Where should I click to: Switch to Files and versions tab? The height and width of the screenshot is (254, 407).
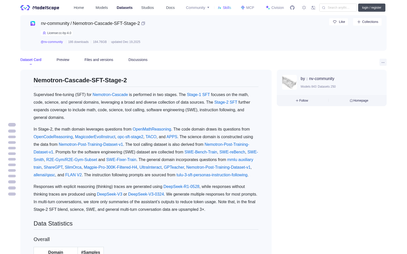click(99, 60)
